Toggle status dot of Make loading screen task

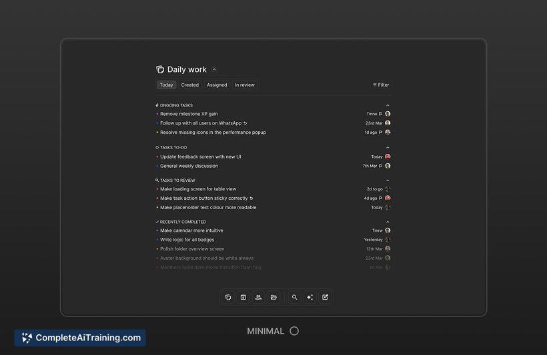pos(157,188)
